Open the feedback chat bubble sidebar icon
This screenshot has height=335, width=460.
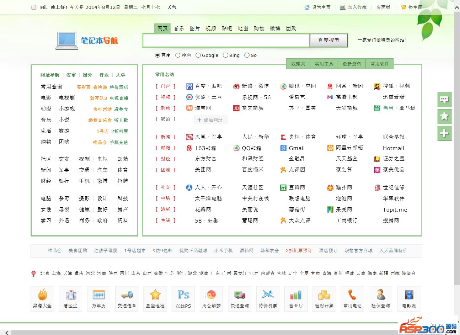tap(444, 100)
